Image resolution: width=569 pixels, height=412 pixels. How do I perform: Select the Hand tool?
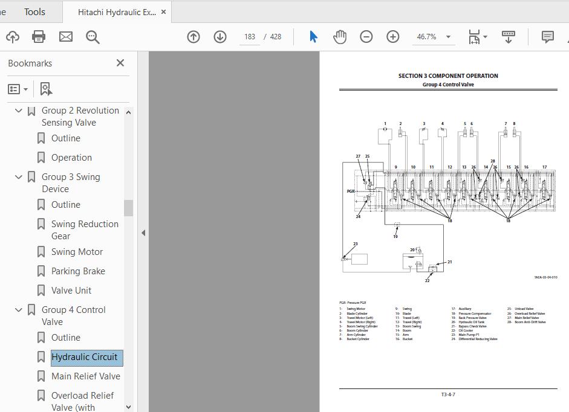tap(340, 36)
